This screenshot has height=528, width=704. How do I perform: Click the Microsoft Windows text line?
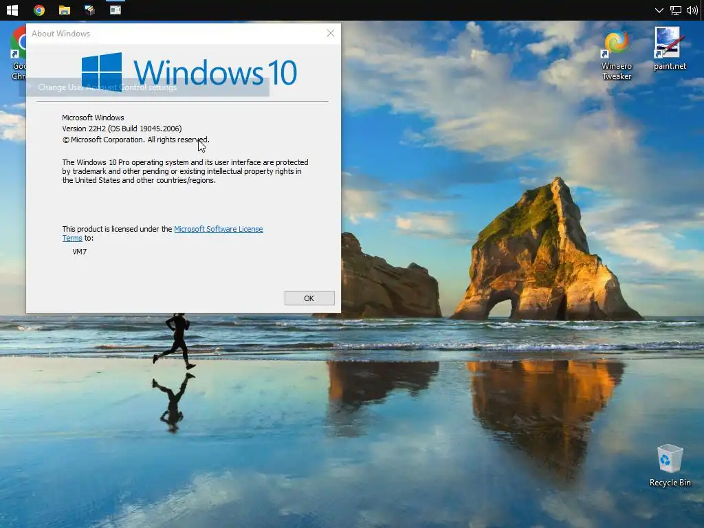(93, 118)
